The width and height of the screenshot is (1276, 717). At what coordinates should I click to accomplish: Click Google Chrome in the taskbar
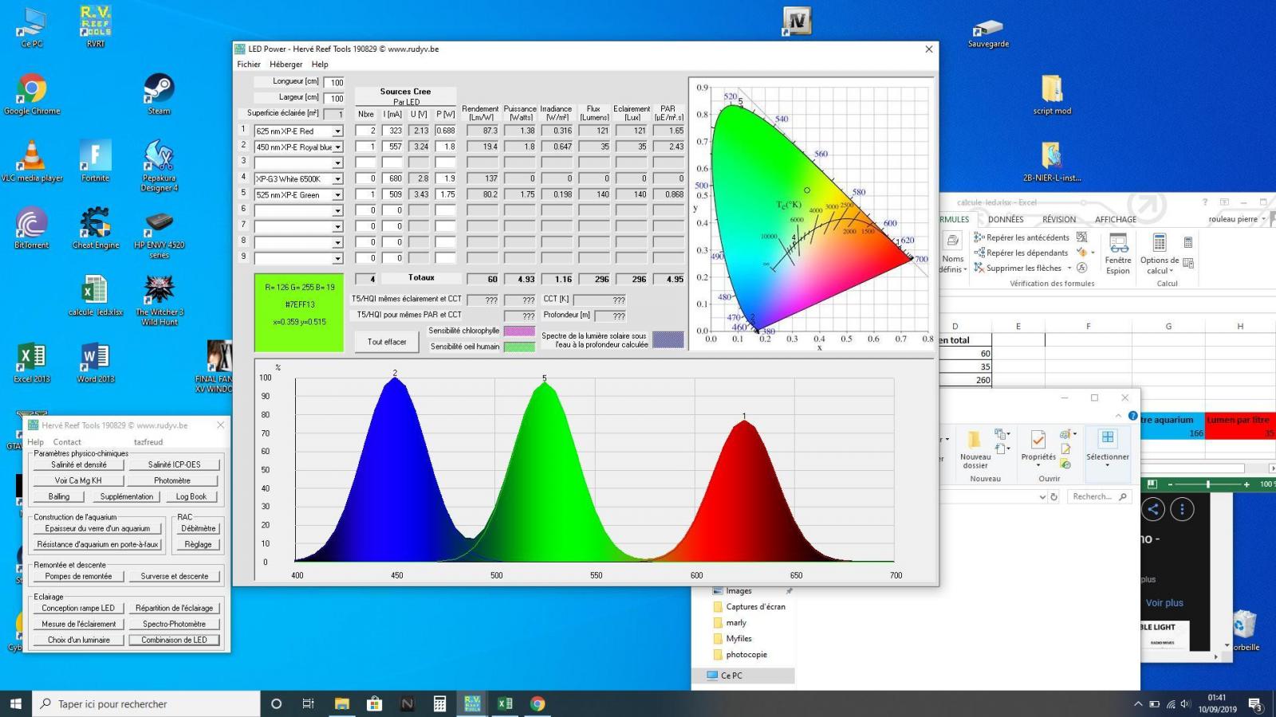click(538, 703)
